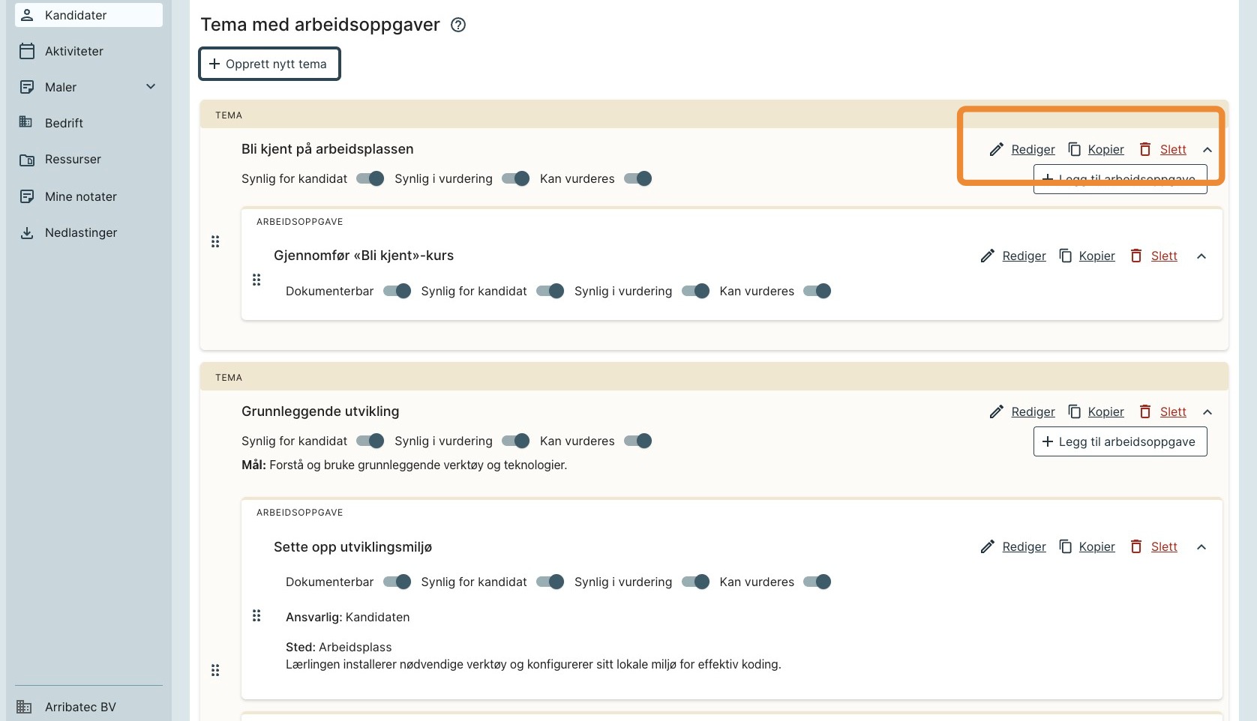Image resolution: width=1257 pixels, height=721 pixels.
Task: Click the Aktiviteter calendar icon in the sidebar
Action: click(x=27, y=51)
